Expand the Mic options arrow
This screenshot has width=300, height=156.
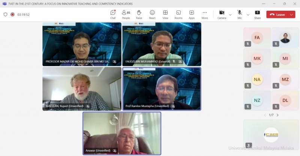(x=248, y=15)
